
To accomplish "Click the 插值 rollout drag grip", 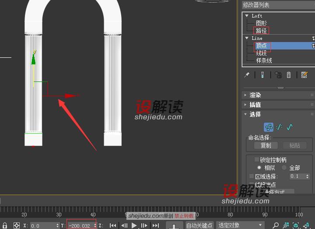I will point(312,105).
